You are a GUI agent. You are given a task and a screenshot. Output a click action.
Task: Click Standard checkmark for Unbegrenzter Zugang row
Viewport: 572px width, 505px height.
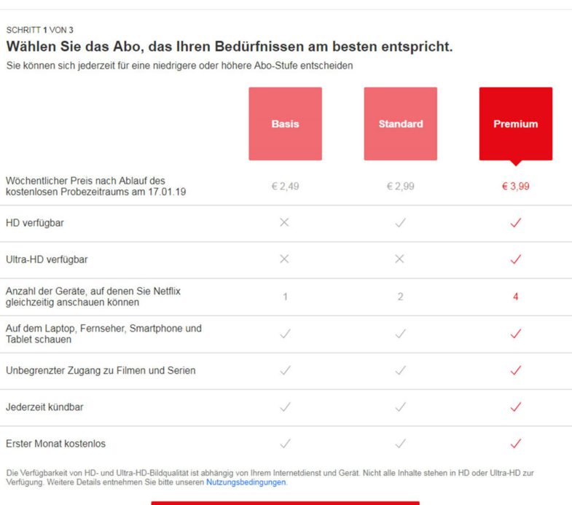(x=401, y=370)
